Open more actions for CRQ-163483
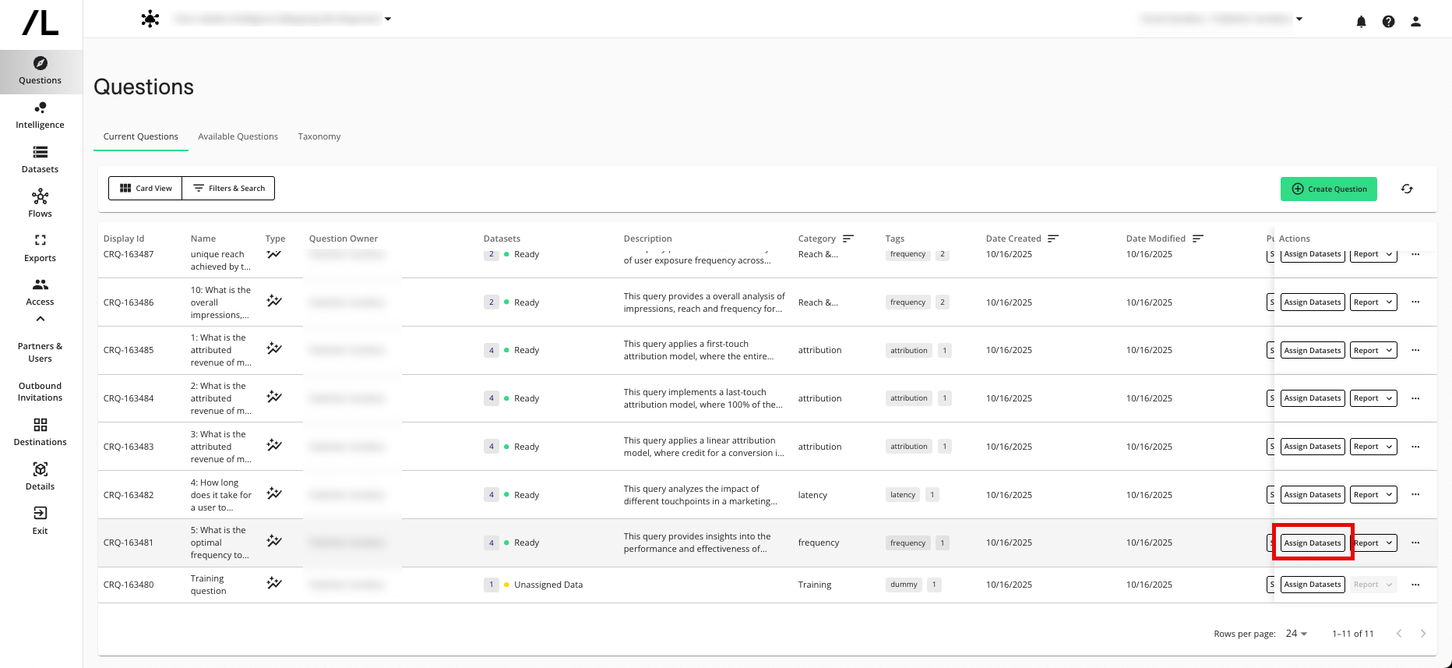1452x668 pixels. [x=1415, y=447]
